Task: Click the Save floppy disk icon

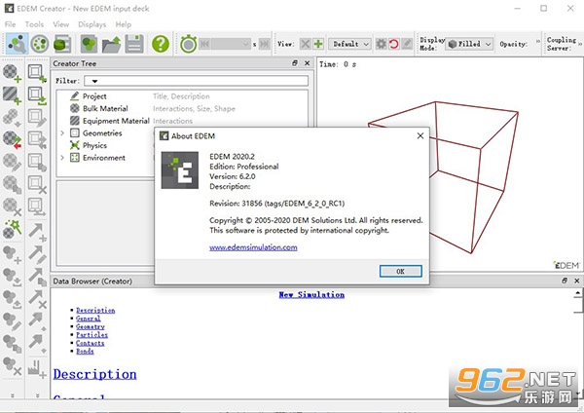Action: 134,44
